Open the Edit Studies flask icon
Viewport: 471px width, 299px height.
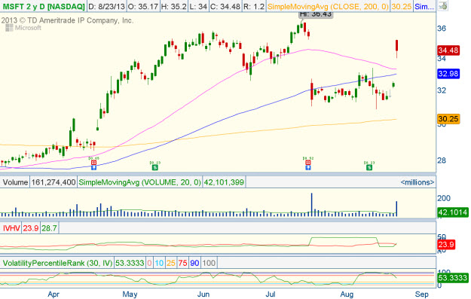click(442, 6)
